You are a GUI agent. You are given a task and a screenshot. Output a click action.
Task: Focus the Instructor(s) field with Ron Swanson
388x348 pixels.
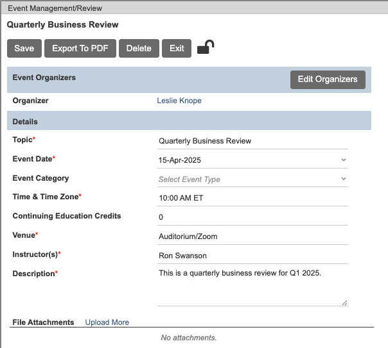tap(252, 255)
